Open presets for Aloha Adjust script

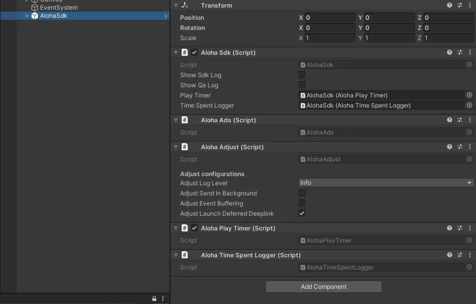click(460, 147)
